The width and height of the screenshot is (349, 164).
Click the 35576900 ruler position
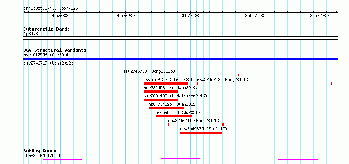pyautogui.click(x=125, y=16)
